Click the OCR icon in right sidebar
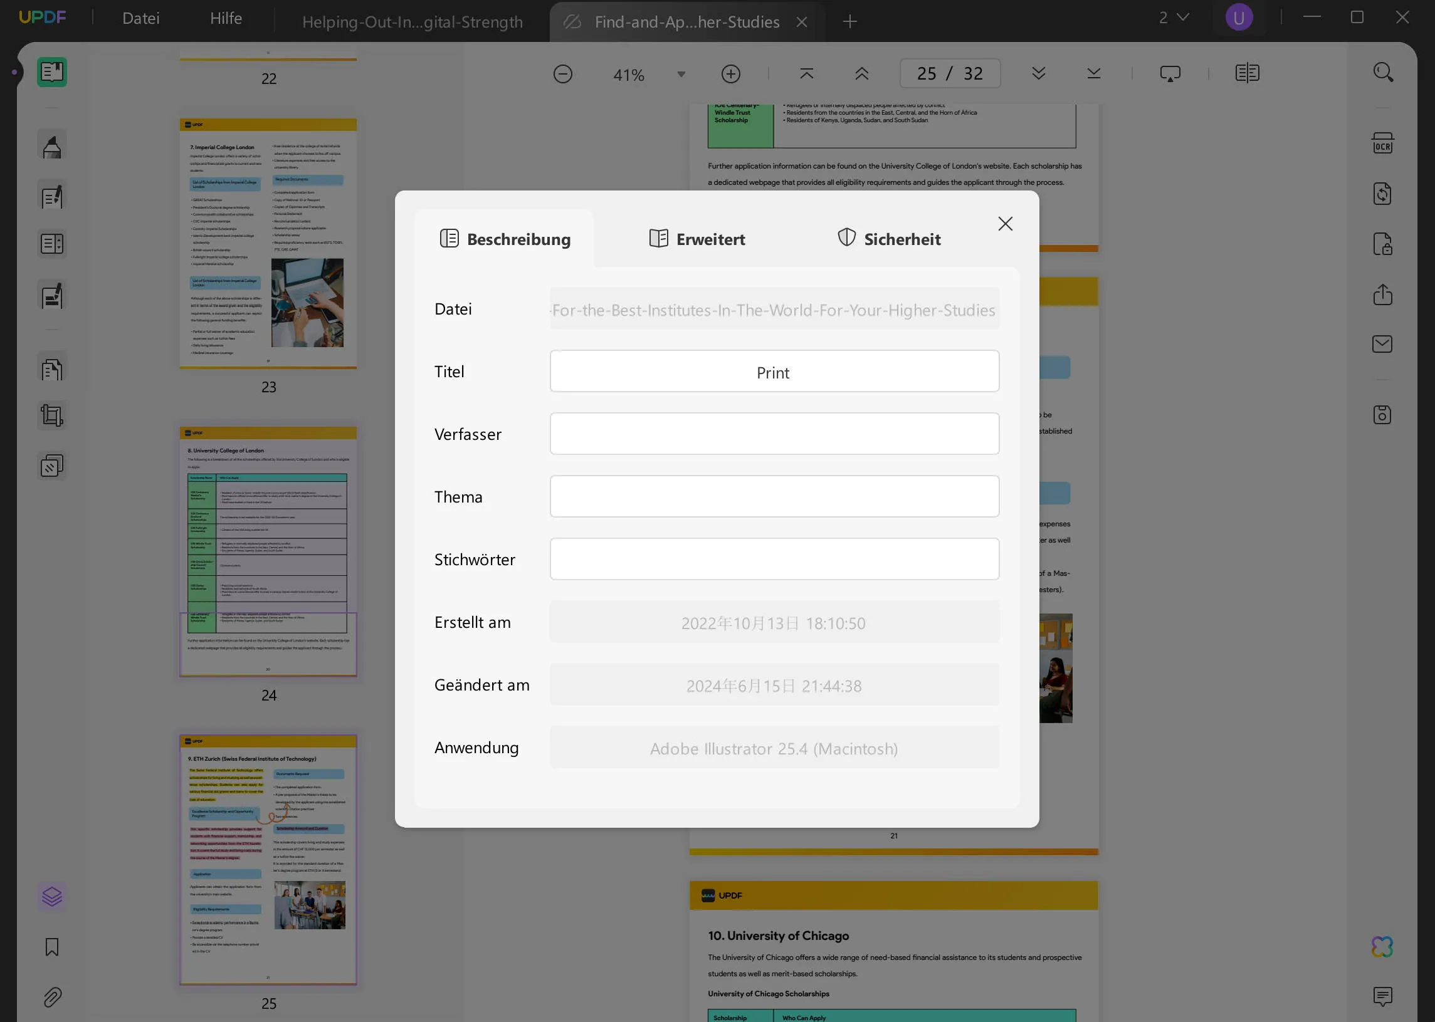This screenshot has height=1022, width=1435. coord(1382,143)
